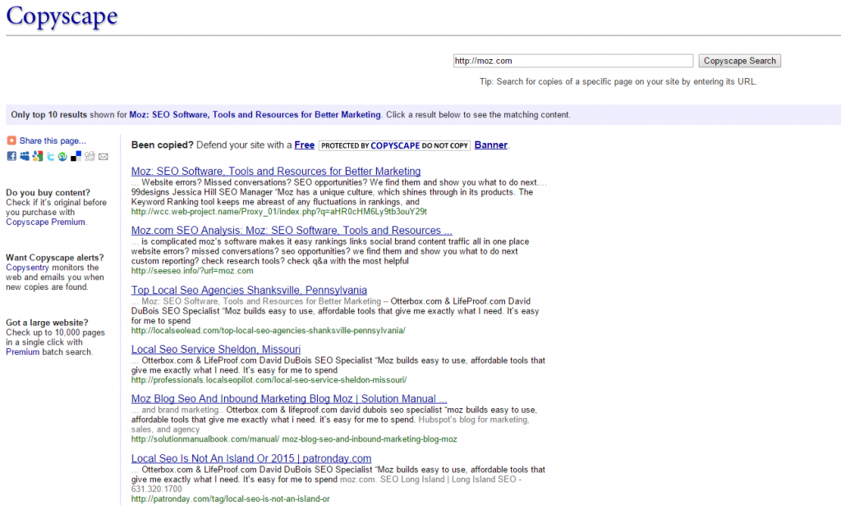Open Local Seo Service Sheldon, Missouri result

click(x=215, y=350)
